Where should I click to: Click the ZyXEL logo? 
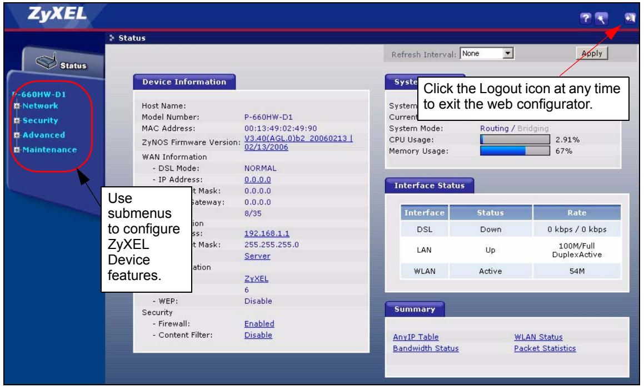(57, 14)
